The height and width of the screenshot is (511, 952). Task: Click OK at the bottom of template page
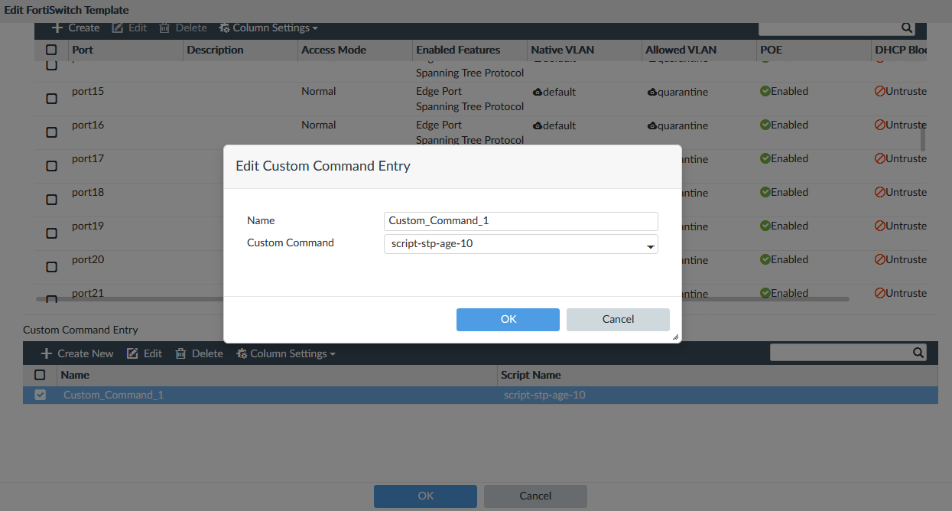click(425, 496)
